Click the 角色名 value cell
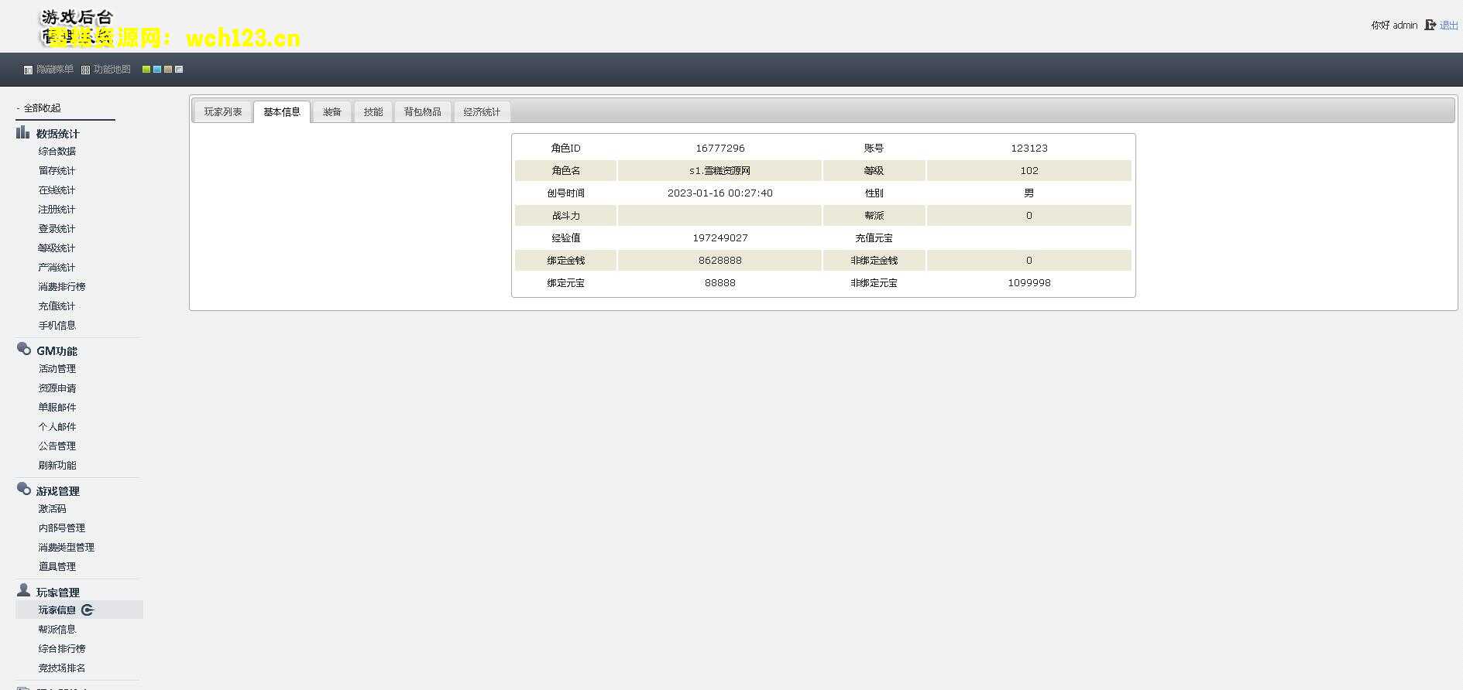Screen dimensions: 1463x690 tap(719, 171)
